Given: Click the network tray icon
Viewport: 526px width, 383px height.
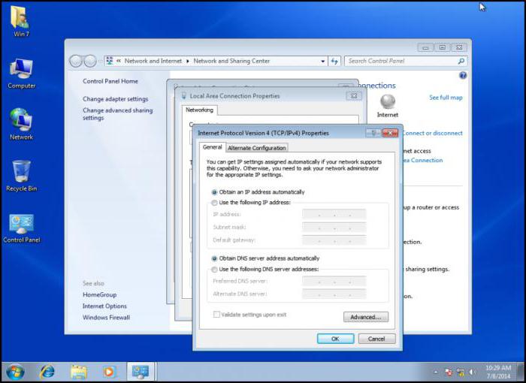Looking at the screenshot, I should pyautogui.click(x=461, y=372).
